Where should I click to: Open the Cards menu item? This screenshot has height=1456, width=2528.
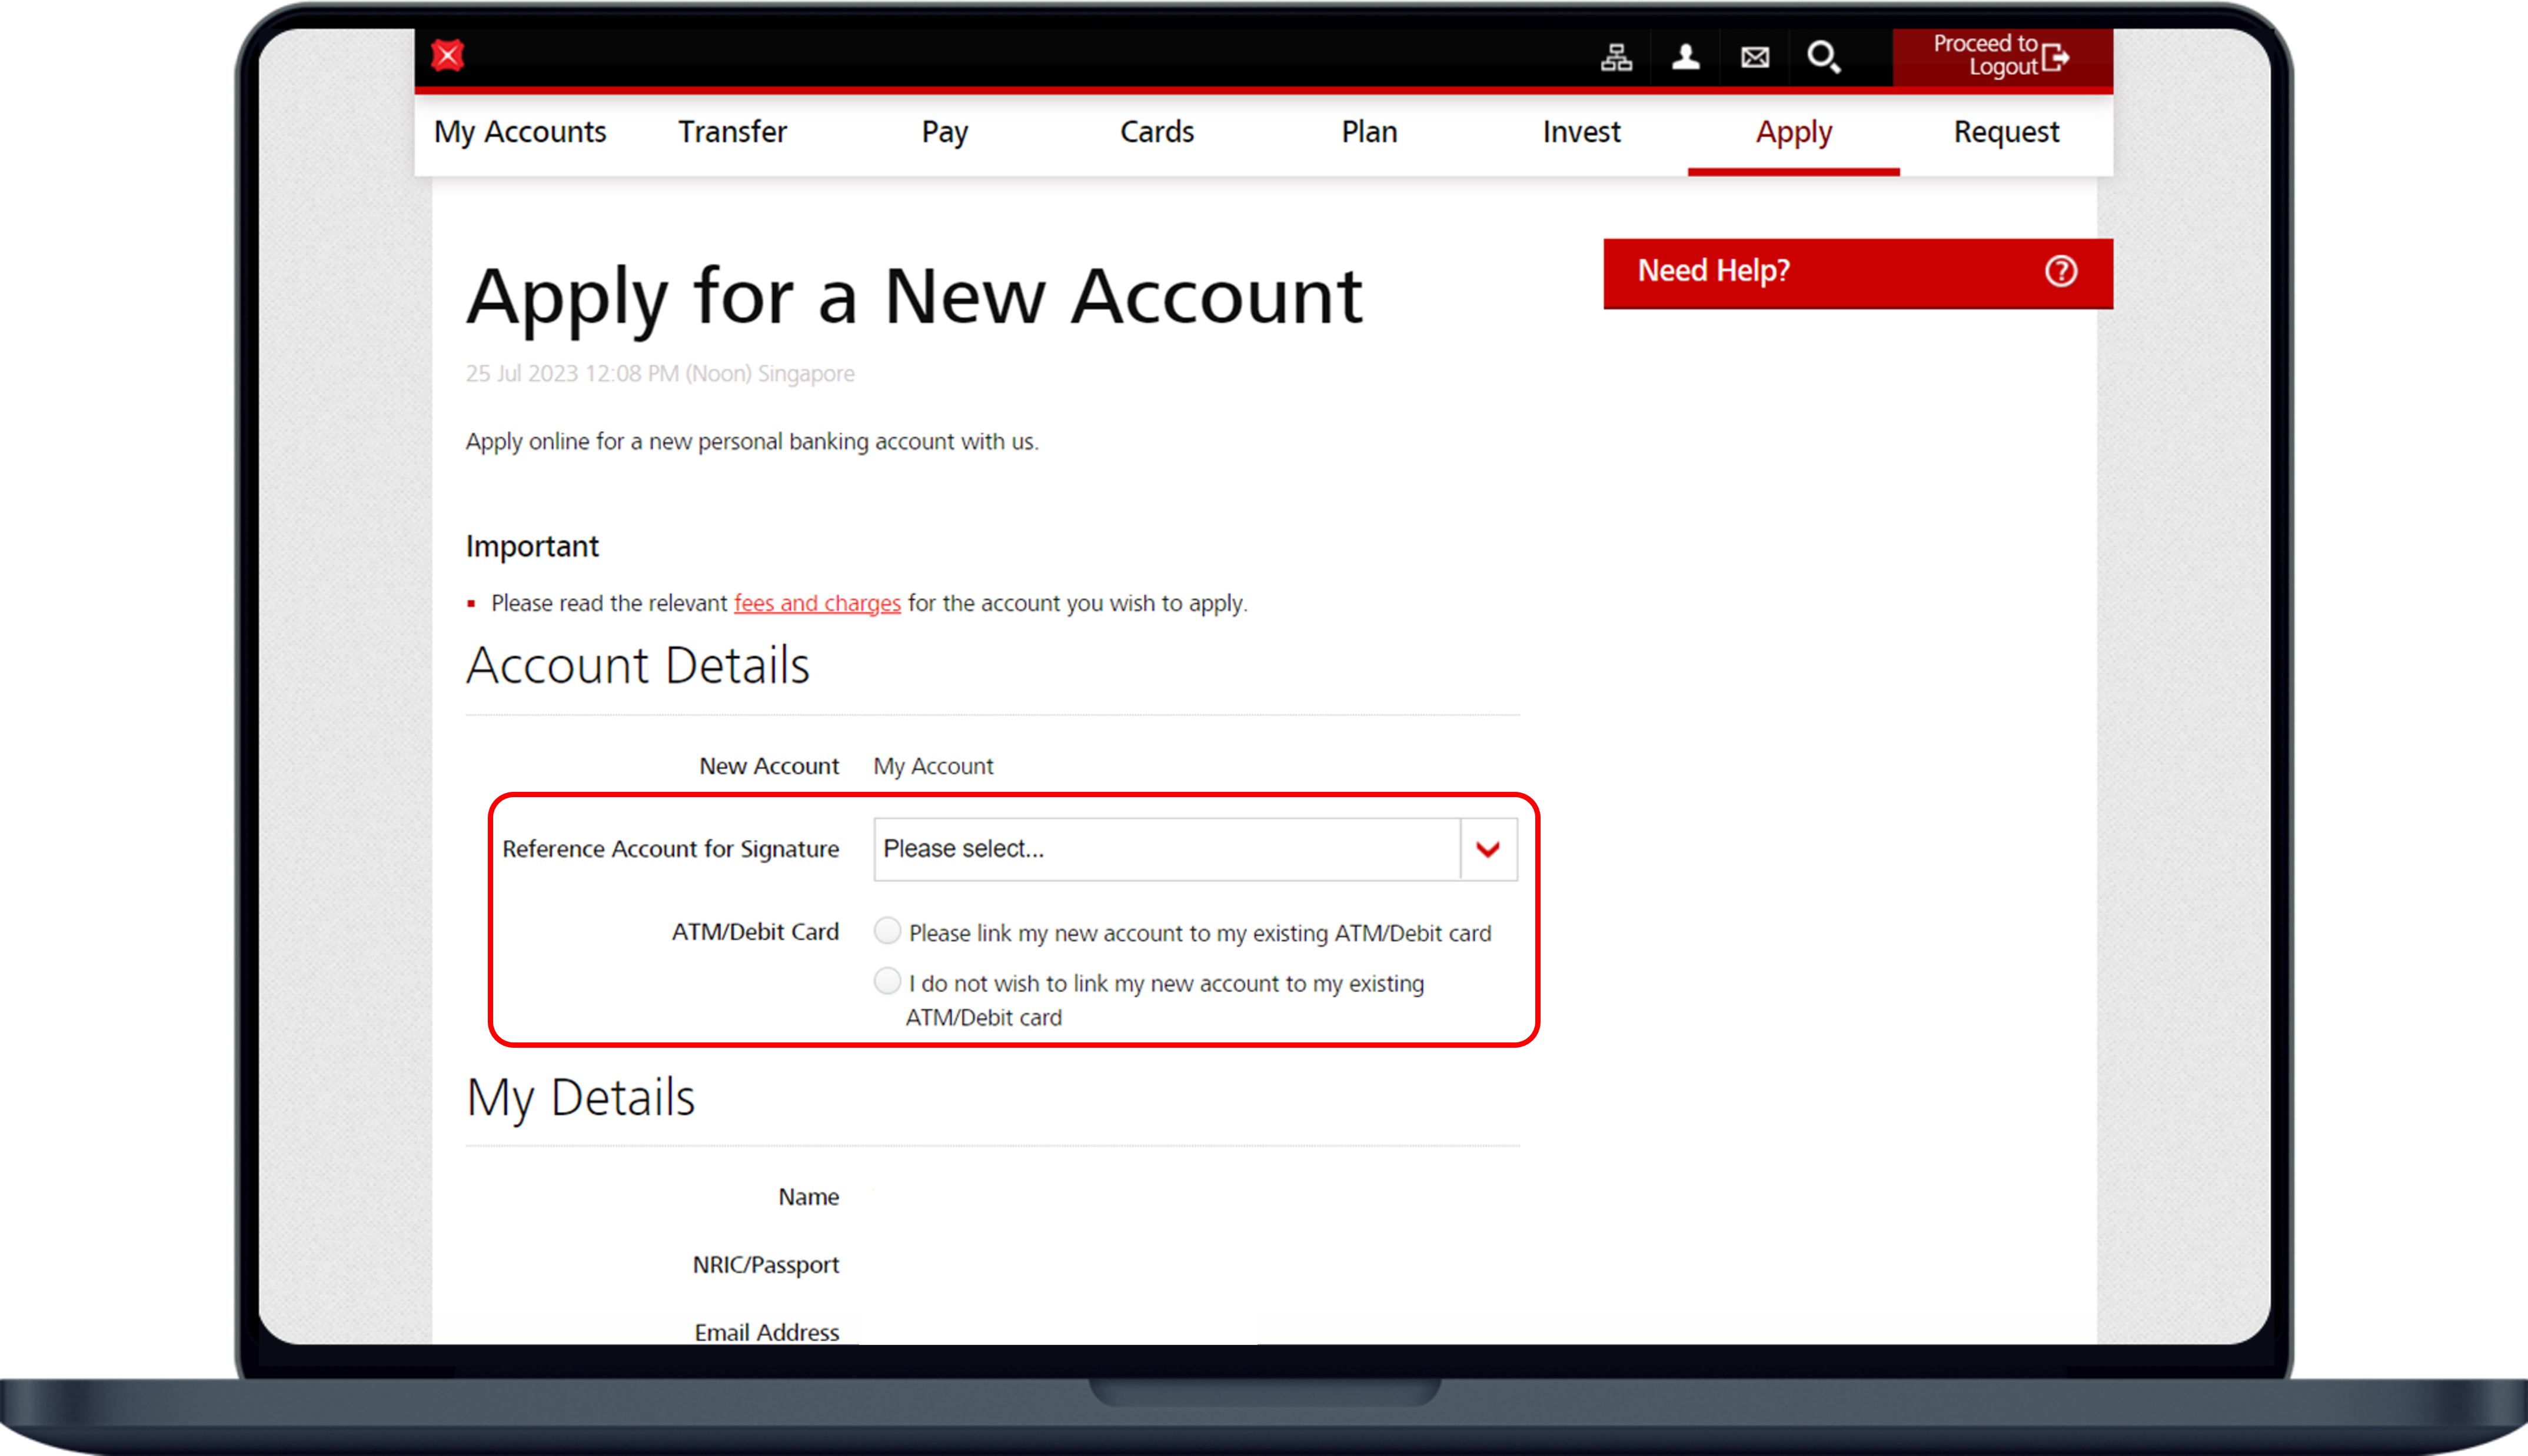(1157, 132)
